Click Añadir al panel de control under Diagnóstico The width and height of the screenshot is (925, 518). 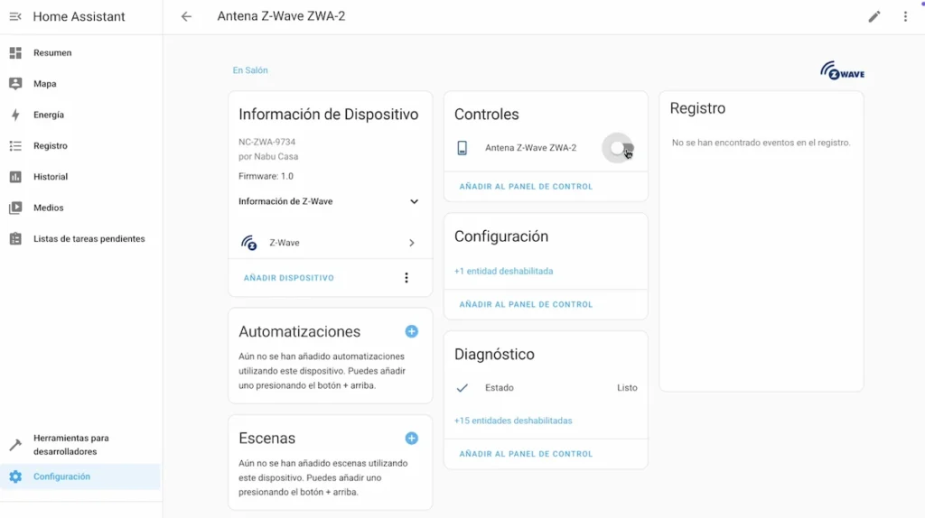click(x=526, y=454)
